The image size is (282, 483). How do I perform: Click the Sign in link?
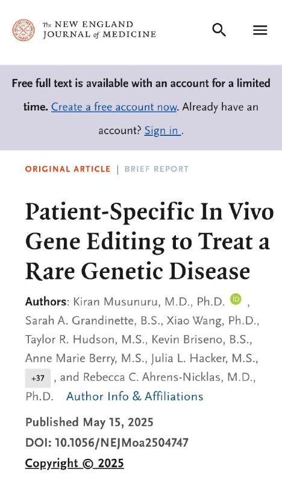coord(162,130)
